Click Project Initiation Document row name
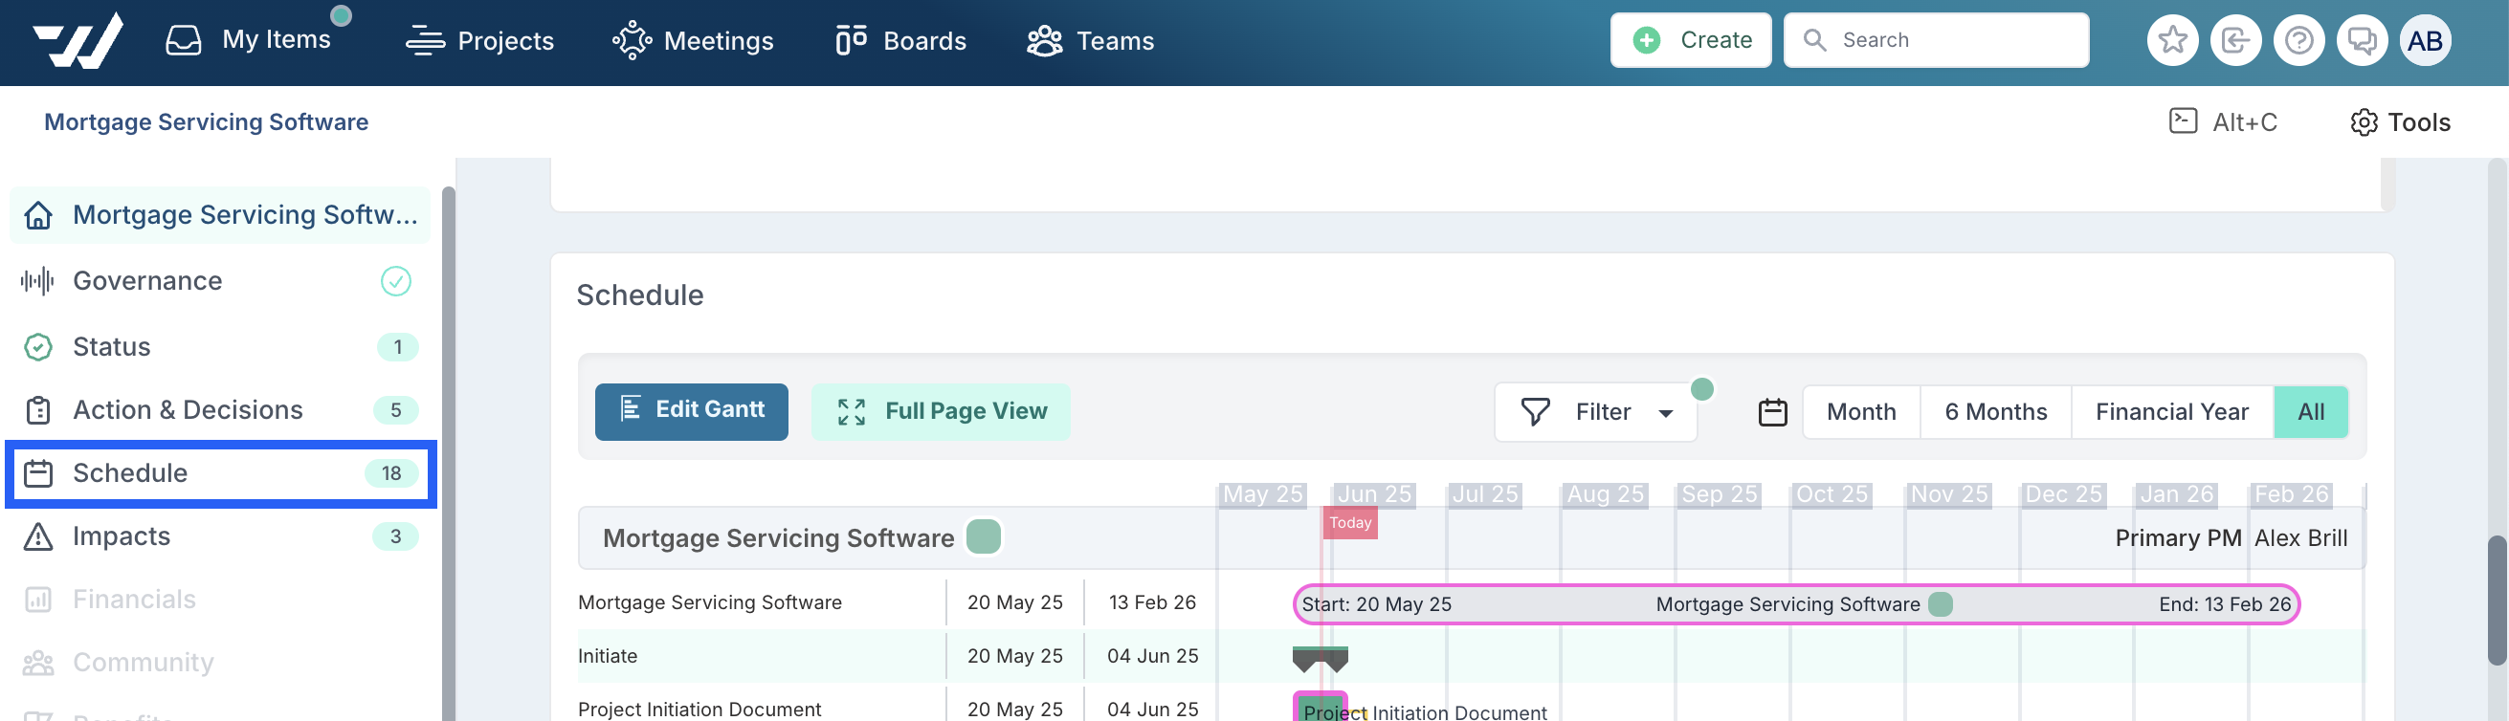This screenshot has width=2509, height=721. pyautogui.click(x=699, y=710)
